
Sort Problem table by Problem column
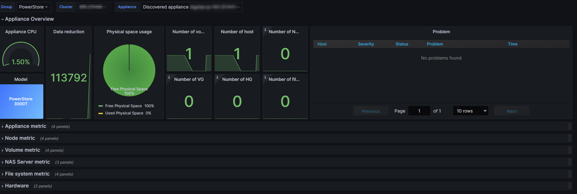pos(435,44)
